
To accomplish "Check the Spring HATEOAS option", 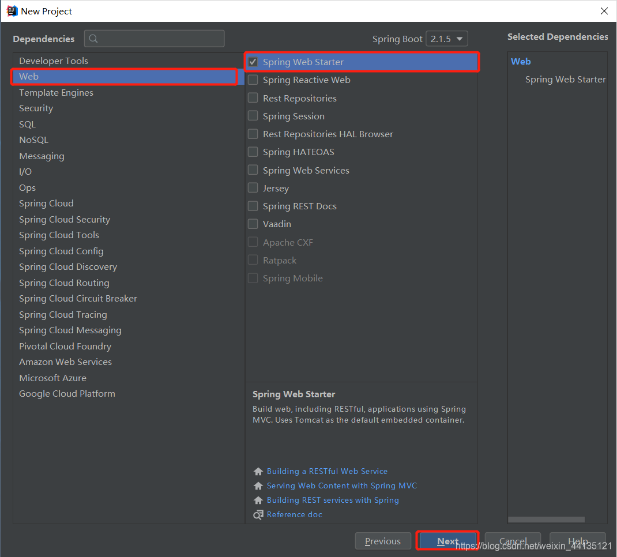I will click(253, 152).
